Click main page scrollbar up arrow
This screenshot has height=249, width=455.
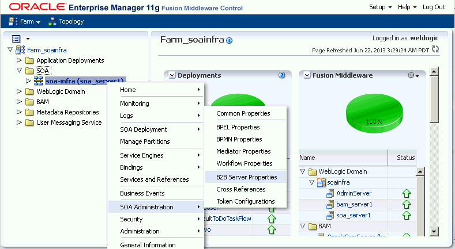tap(434, 71)
